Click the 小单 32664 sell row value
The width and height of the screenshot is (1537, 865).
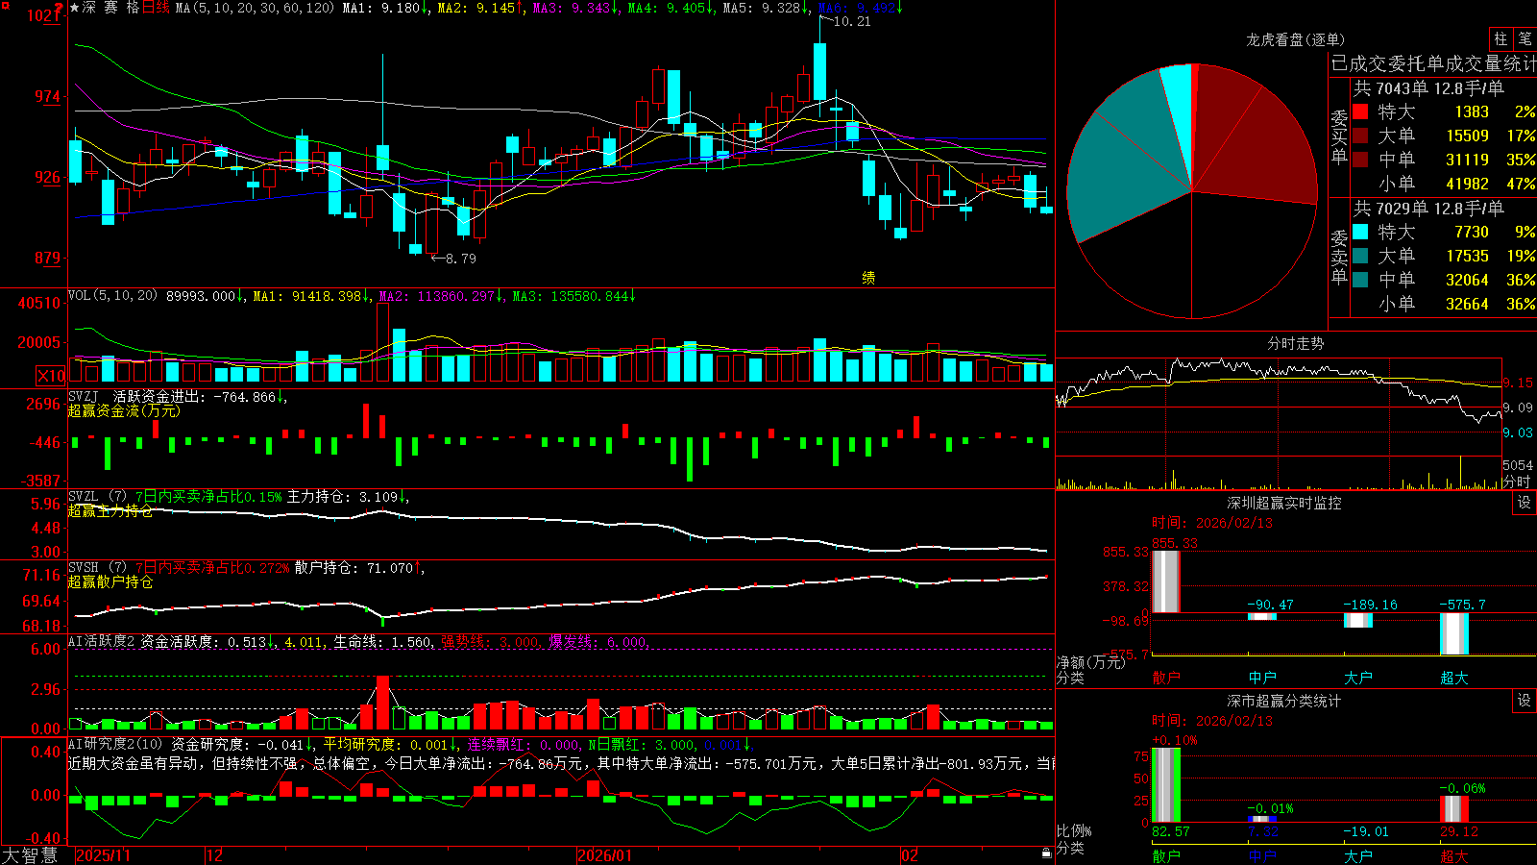[x=1467, y=304]
